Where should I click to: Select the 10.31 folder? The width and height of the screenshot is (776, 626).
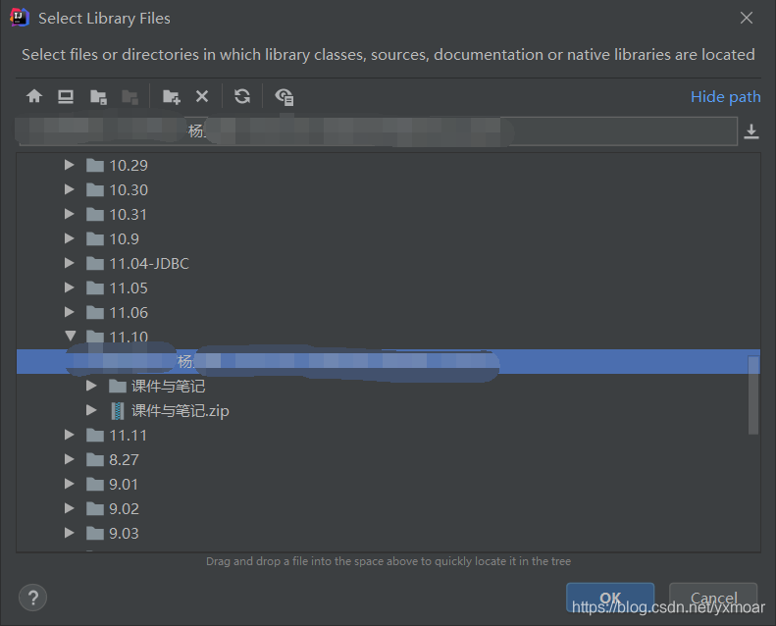pos(117,214)
